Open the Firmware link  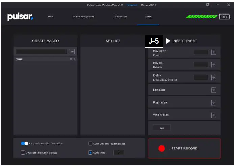coord(132,5)
